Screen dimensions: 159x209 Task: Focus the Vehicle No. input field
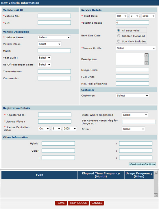(x=54, y=16)
